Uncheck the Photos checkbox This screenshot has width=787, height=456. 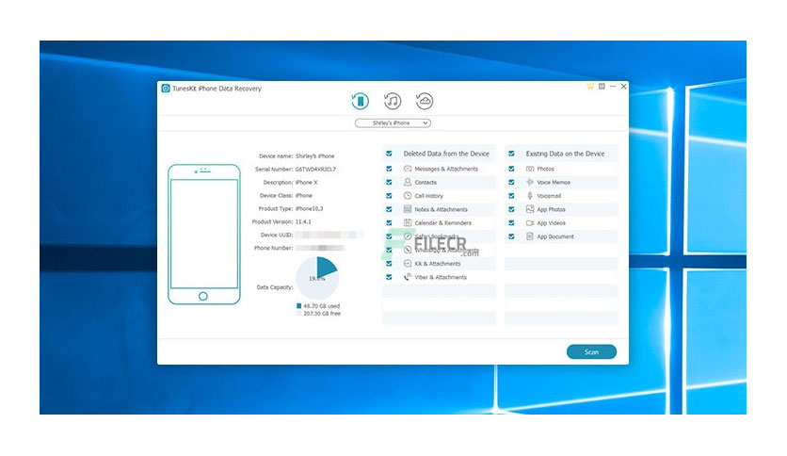[x=511, y=169]
